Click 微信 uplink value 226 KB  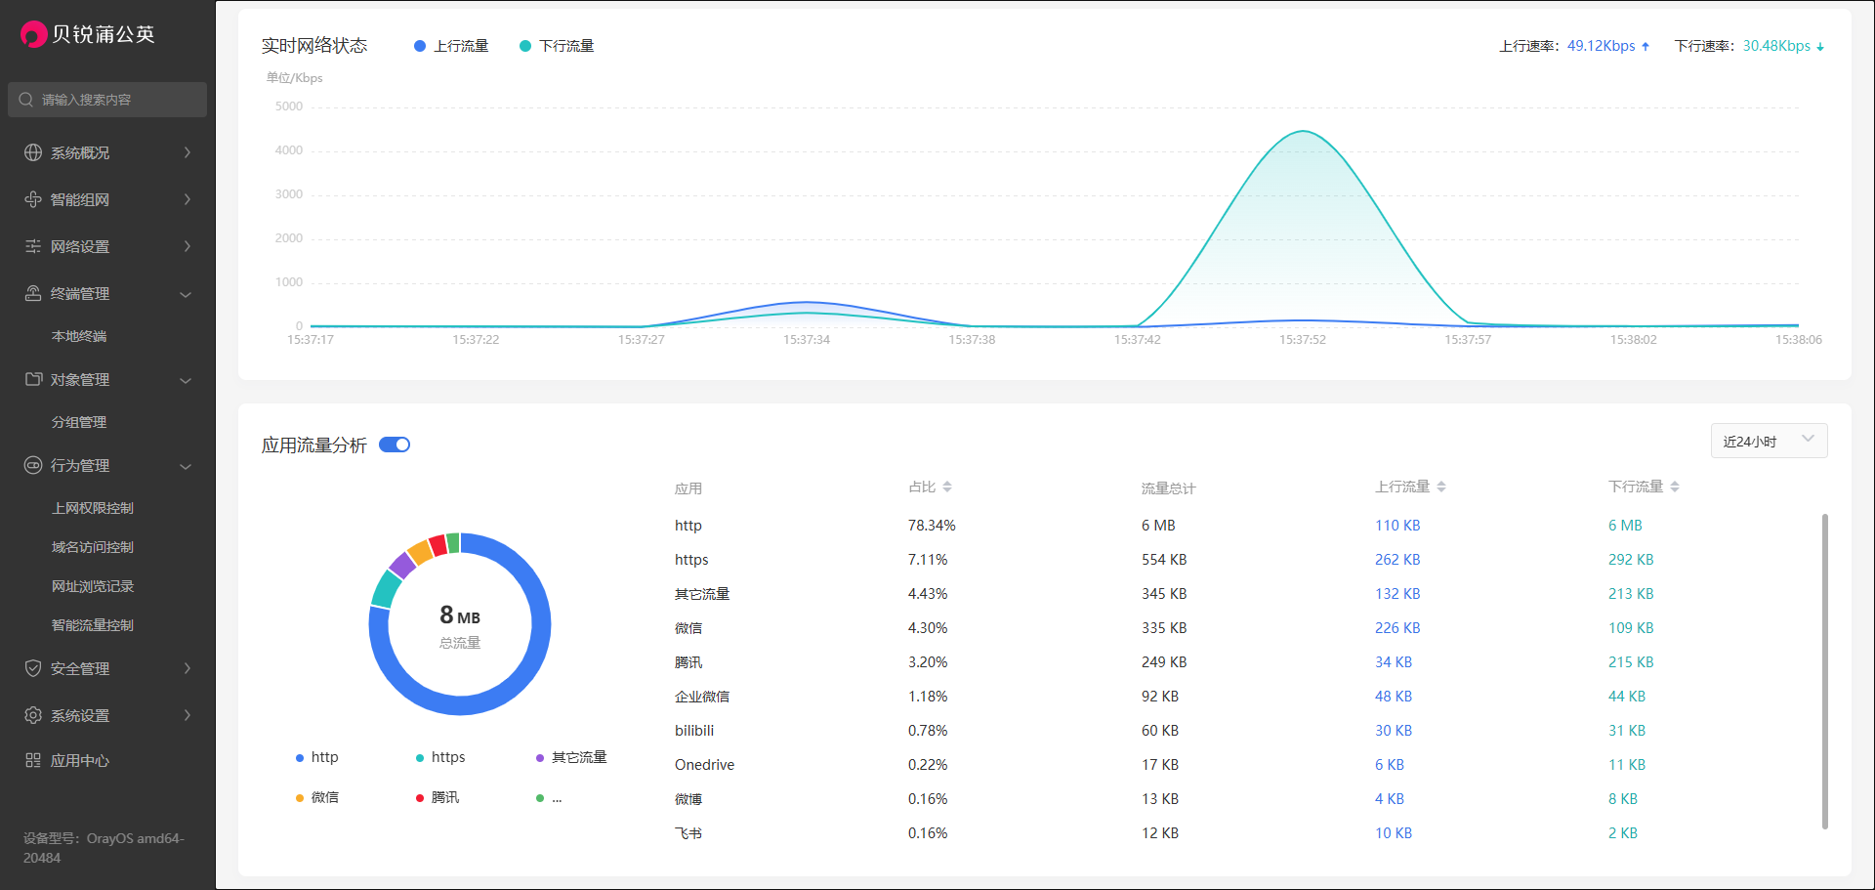pyautogui.click(x=1397, y=628)
